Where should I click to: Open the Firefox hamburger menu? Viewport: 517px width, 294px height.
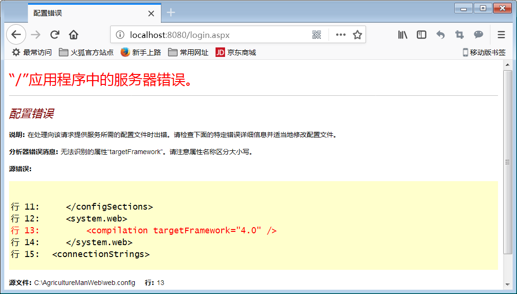[501, 35]
